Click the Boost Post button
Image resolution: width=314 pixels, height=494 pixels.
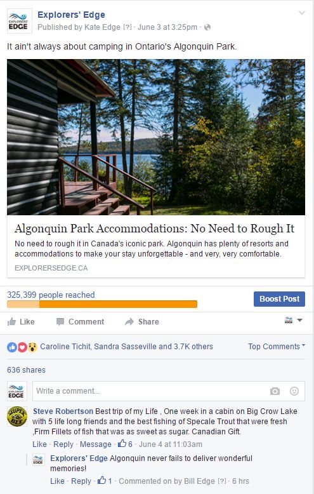[279, 299]
